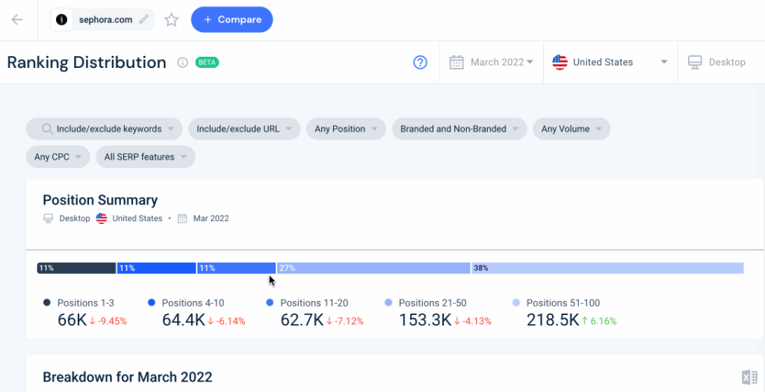Edit domain with pencil icon
The width and height of the screenshot is (765, 392).
coord(143,19)
